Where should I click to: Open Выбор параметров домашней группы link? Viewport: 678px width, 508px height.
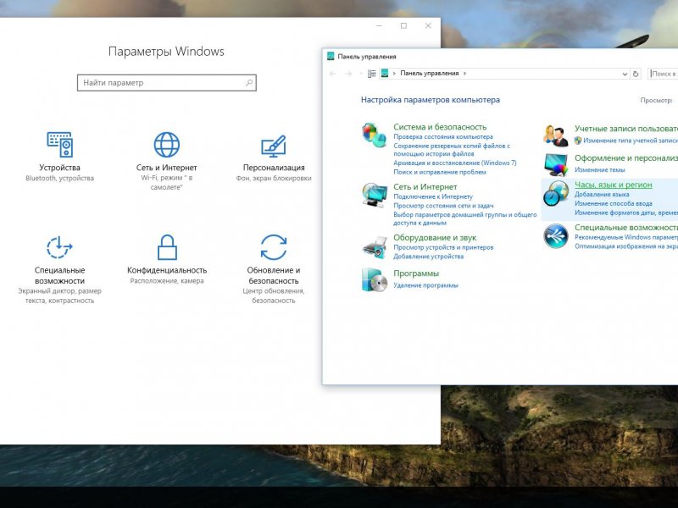[x=464, y=218]
